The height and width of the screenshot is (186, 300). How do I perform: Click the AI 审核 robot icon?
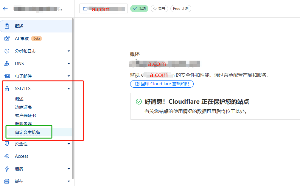pos(7,39)
